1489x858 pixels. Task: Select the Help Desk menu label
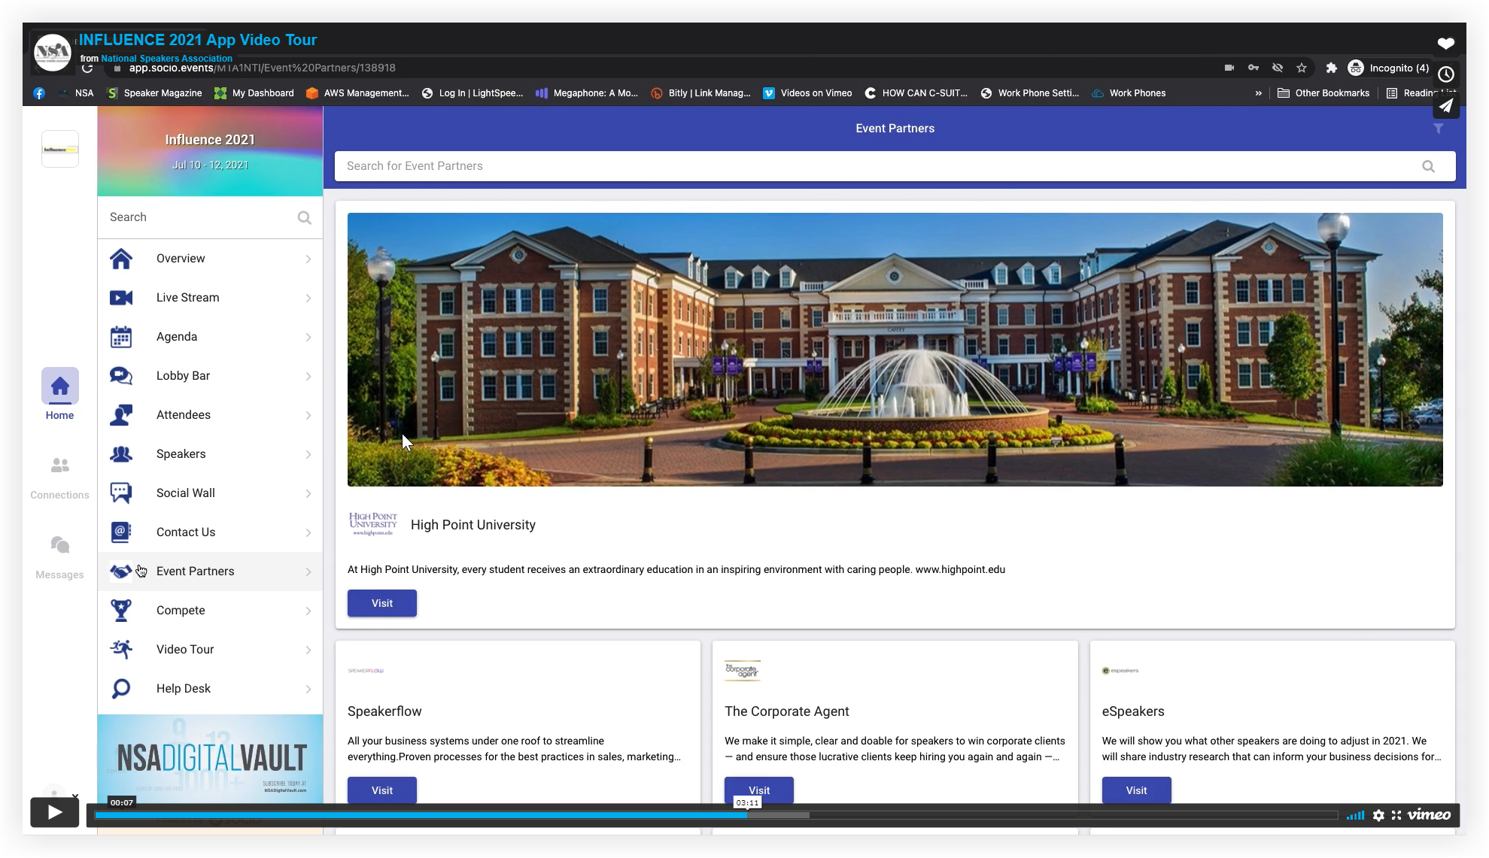184,689
